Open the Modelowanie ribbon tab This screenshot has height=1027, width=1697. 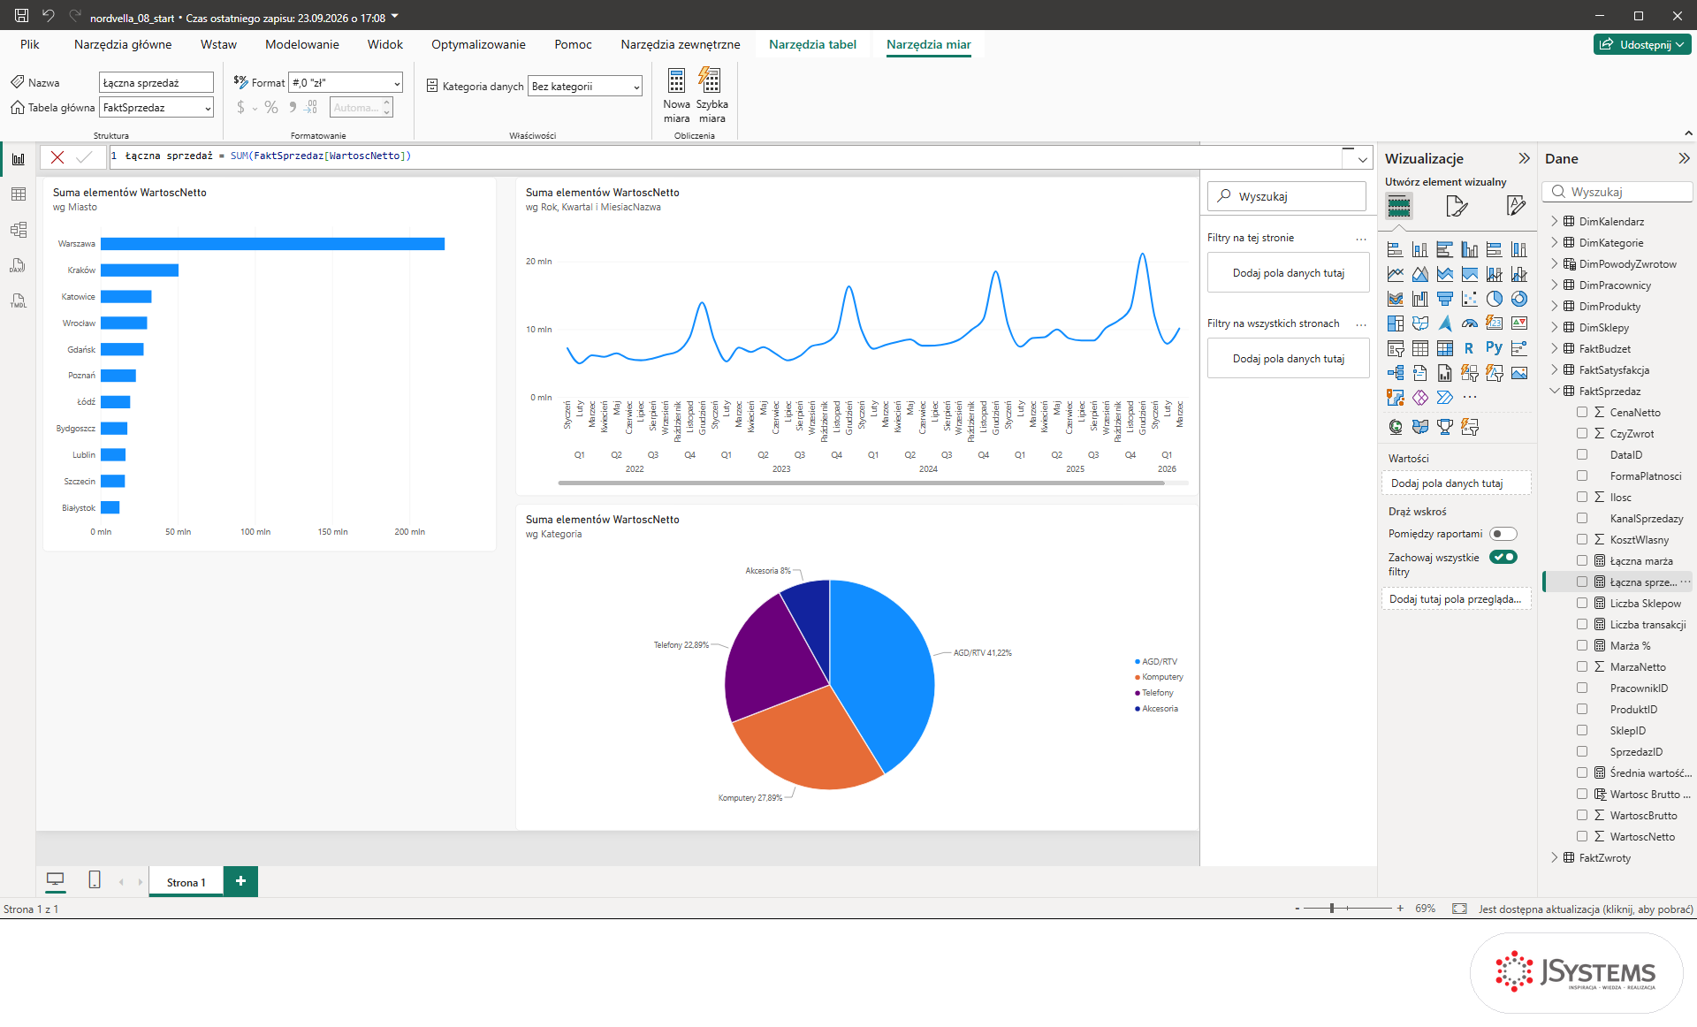[301, 44]
